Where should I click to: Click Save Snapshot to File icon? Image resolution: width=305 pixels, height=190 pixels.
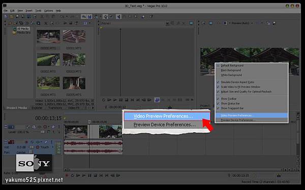pos(274,23)
